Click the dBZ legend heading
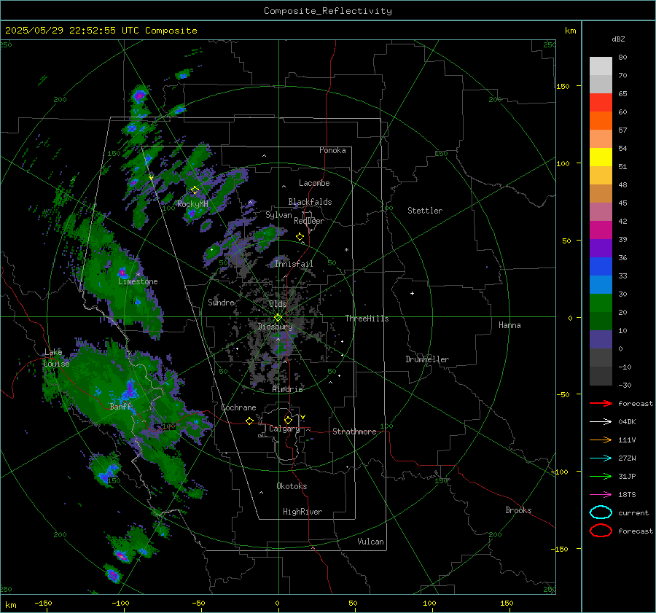The width and height of the screenshot is (656, 613). [x=618, y=39]
